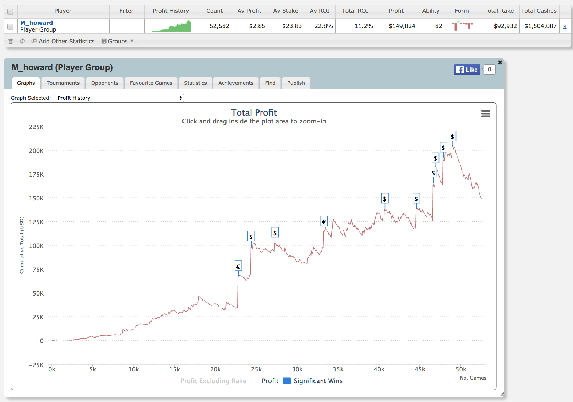Click the Facebook Like button

(467, 70)
